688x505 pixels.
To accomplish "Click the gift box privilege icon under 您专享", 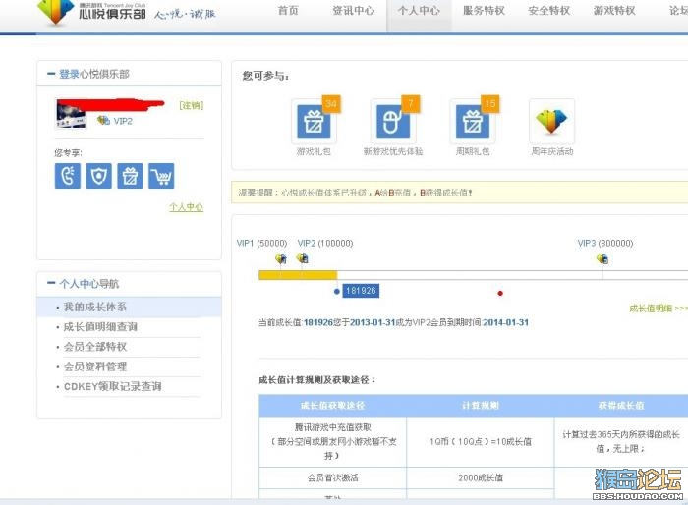I will tap(130, 176).
